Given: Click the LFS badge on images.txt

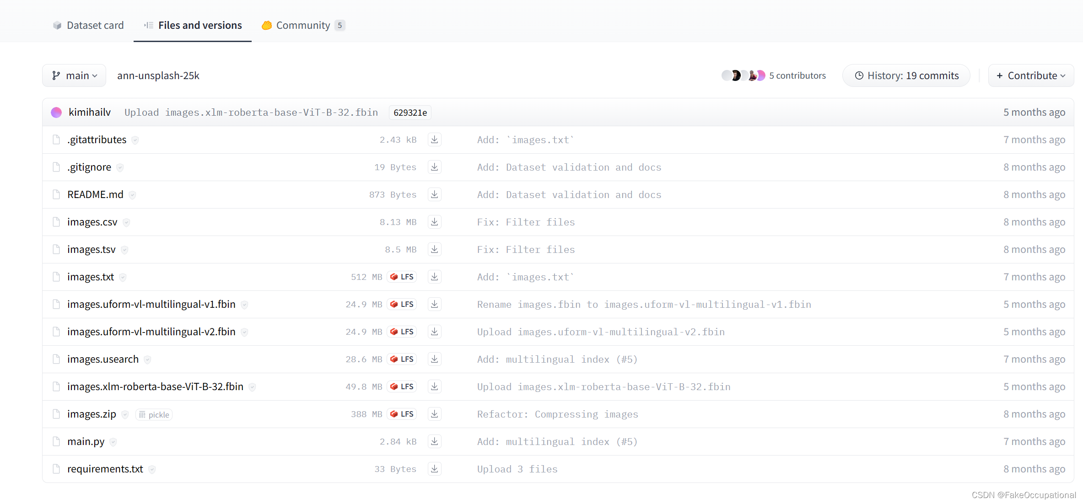Looking at the screenshot, I should (x=402, y=277).
